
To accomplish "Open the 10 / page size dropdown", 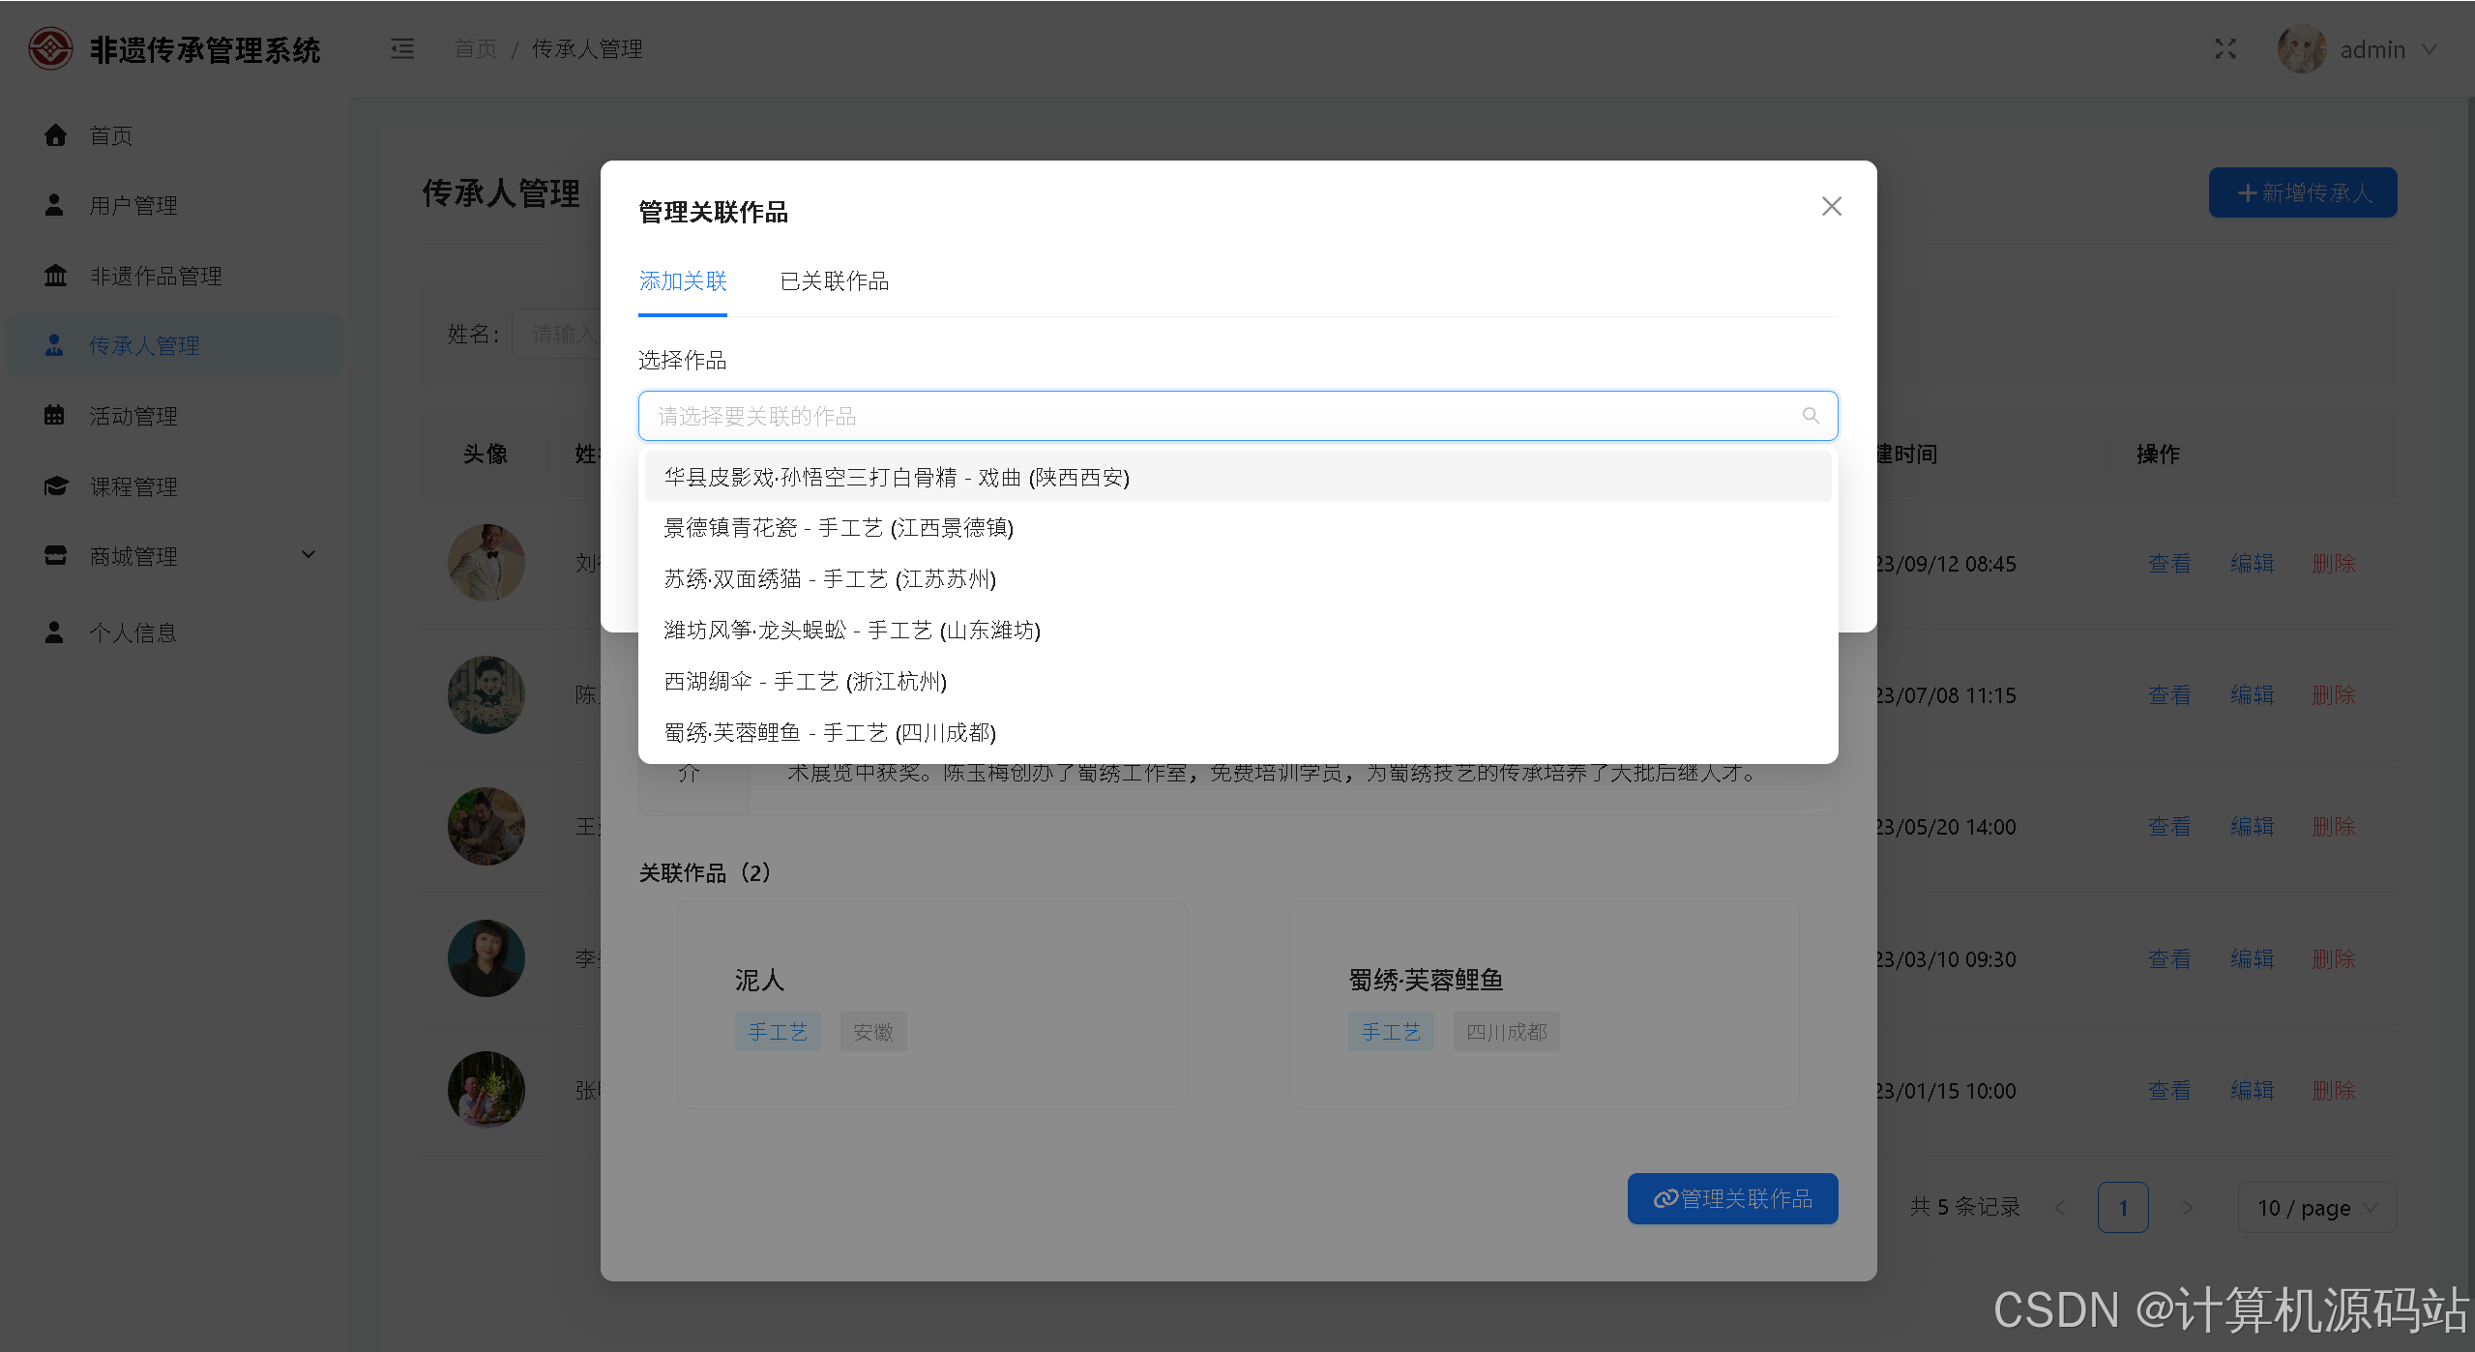I will [x=2316, y=1208].
